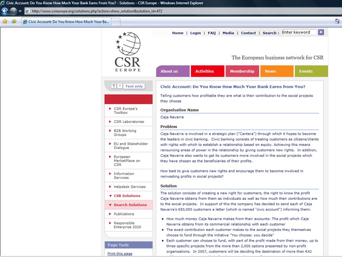342x257 pixels.
Task: Open the About us tab
Action: pyautogui.click(x=173, y=71)
